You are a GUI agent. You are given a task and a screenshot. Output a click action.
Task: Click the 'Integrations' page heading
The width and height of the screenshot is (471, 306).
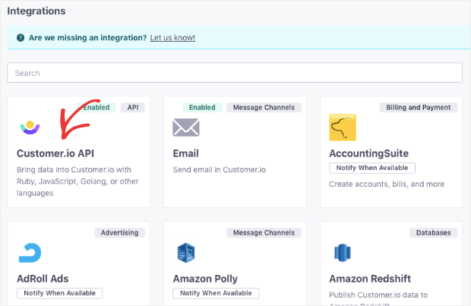(x=36, y=11)
